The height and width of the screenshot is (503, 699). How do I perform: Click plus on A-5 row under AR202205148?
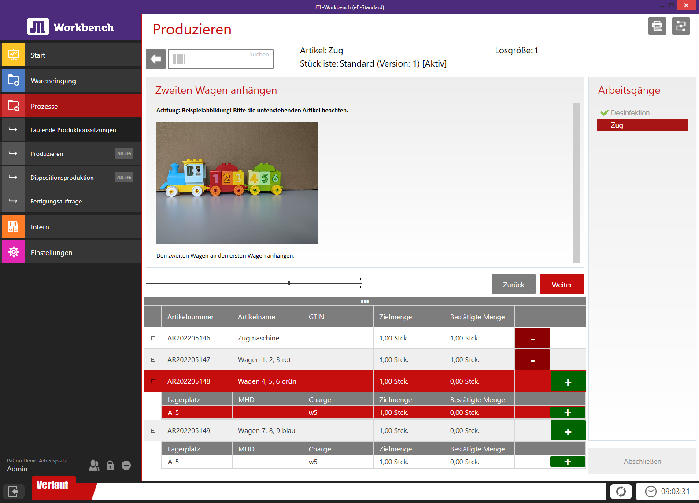coord(568,412)
